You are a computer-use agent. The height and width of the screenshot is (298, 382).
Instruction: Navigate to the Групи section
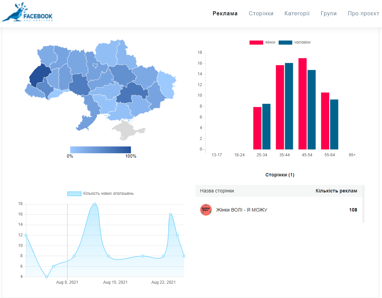coord(328,14)
